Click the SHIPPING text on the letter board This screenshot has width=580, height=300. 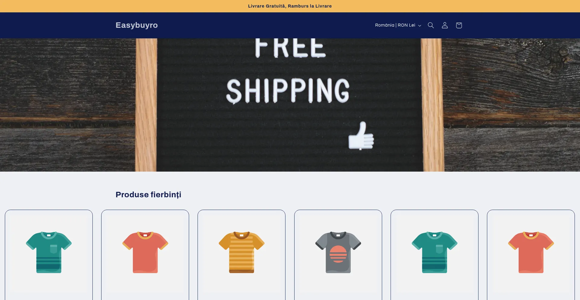(x=288, y=91)
